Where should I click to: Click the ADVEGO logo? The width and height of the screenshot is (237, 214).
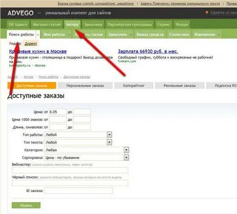click(x=21, y=13)
